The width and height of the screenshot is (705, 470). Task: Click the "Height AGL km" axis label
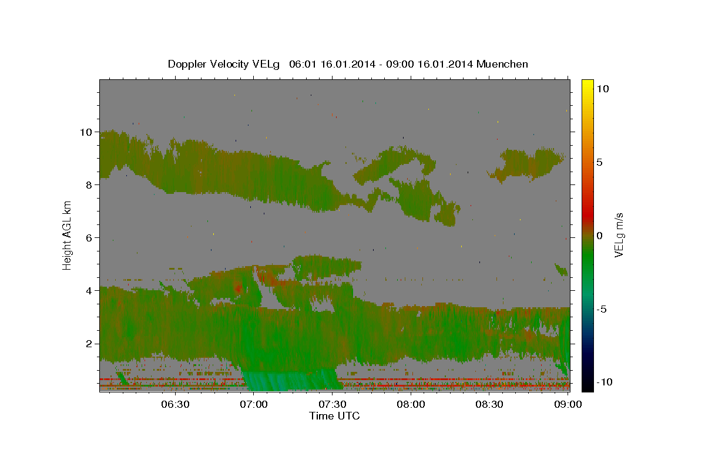click(x=68, y=235)
